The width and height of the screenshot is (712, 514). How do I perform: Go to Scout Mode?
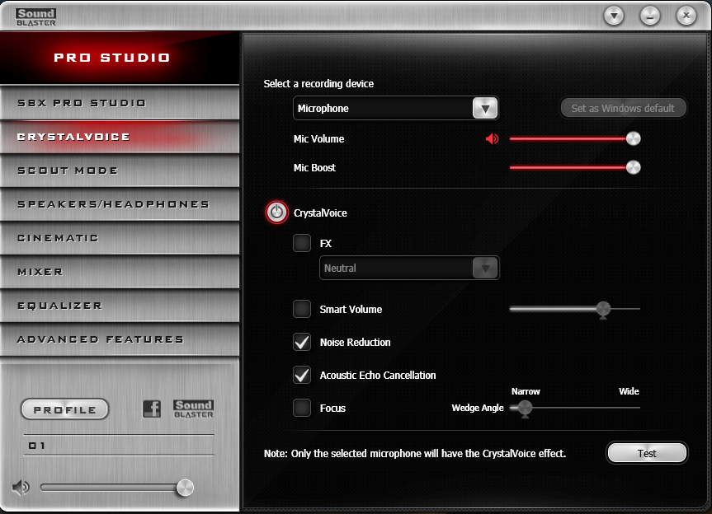point(120,171)
